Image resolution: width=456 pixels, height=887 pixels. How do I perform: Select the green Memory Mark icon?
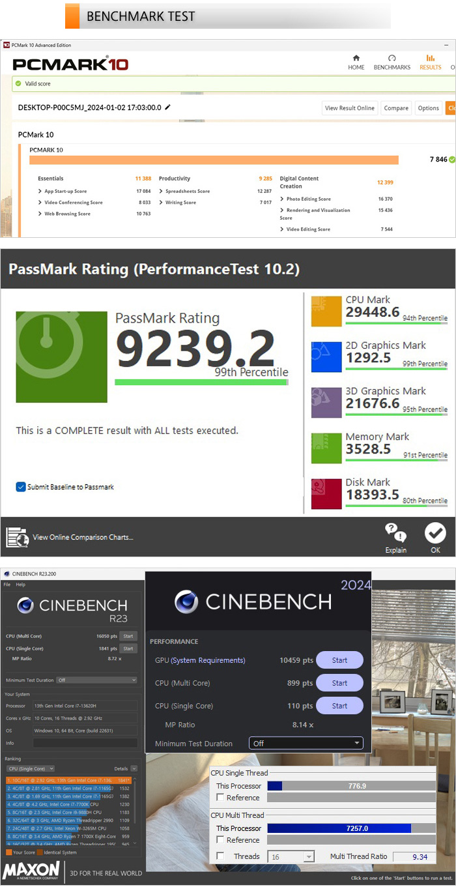326,448
